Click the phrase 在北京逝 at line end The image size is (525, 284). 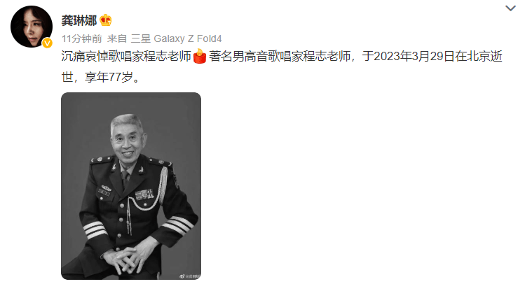(479, 56)
